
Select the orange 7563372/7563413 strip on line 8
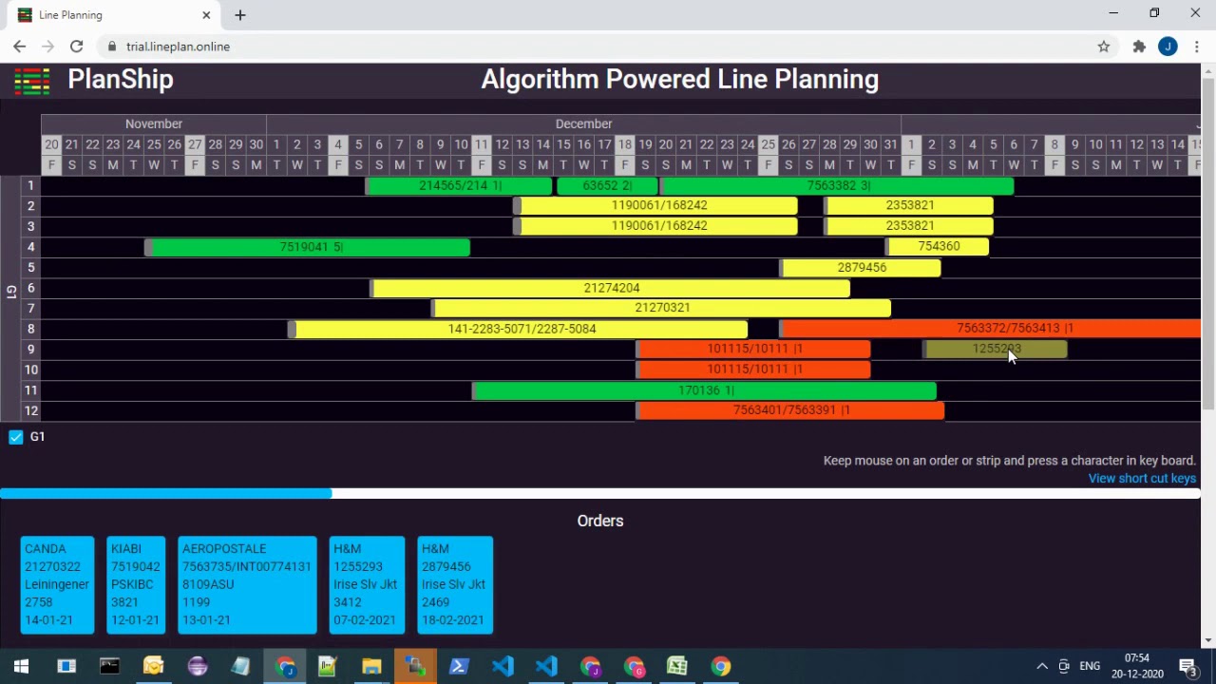(x=990, y=329)
